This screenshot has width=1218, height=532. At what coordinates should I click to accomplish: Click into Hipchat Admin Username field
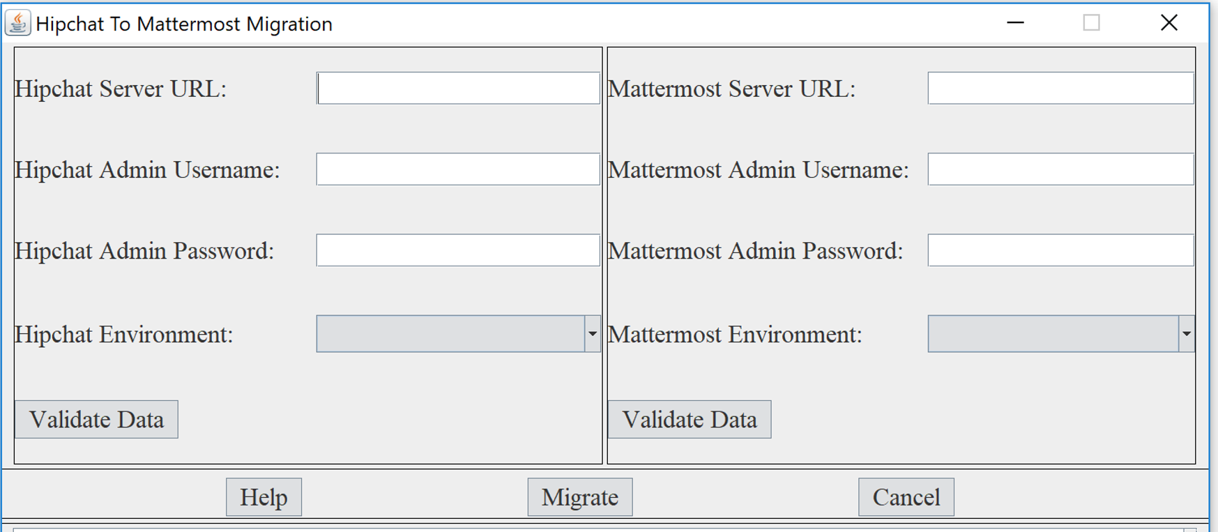coord(458,169)
